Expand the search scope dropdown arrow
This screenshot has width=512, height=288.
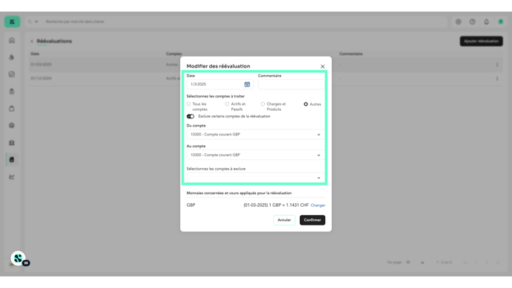point(36,22)
